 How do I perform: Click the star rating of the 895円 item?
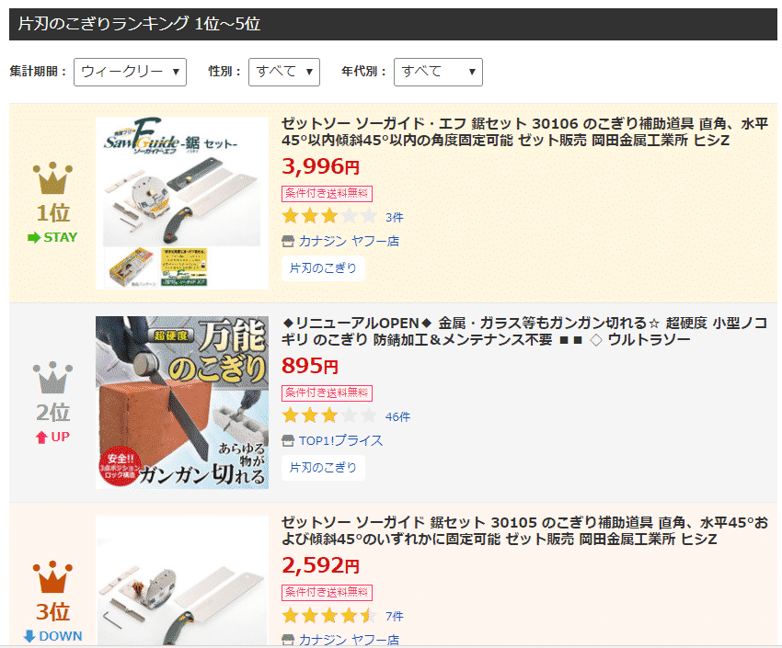point(328,415)
